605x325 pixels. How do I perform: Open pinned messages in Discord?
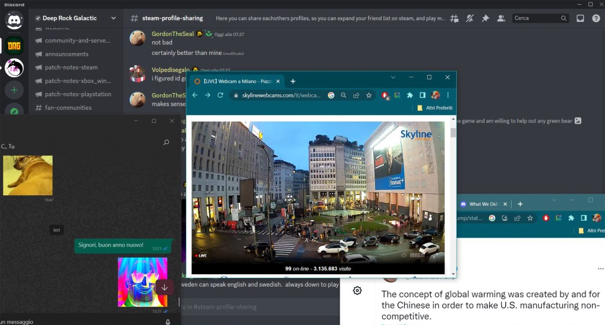point(485,18)
